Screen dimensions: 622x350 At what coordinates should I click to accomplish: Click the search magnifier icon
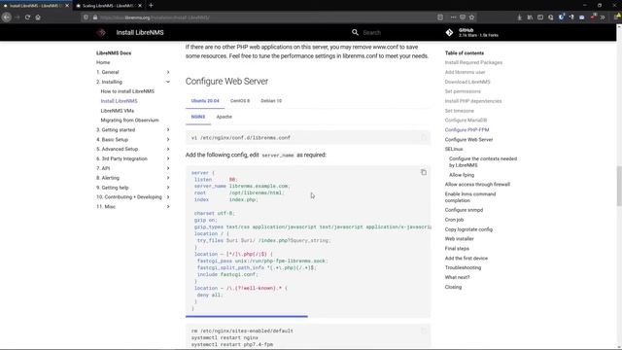[x=355, y=32]
